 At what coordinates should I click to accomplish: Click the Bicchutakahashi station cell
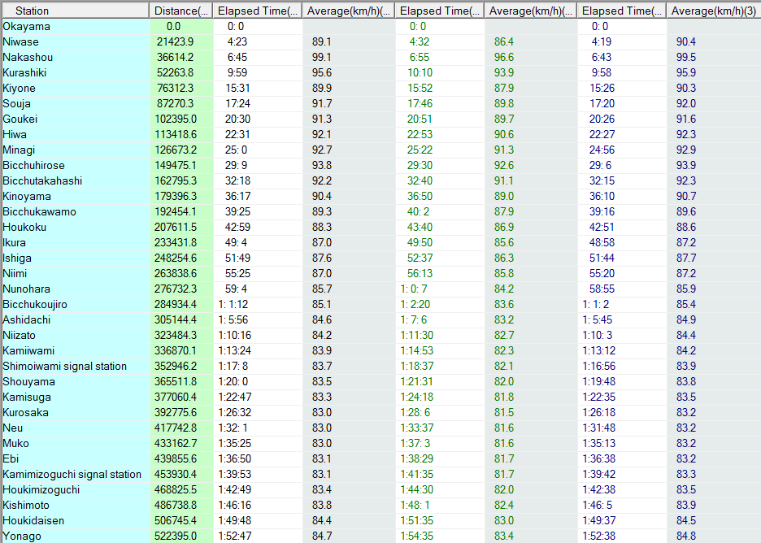coord(76,181)
